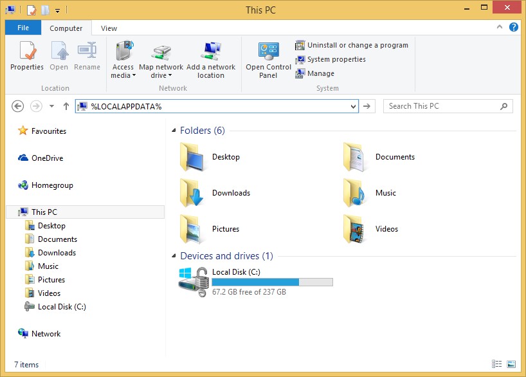Open the Help question mark icon
Viewport: 526px width, 377px height.
(514, 27)
